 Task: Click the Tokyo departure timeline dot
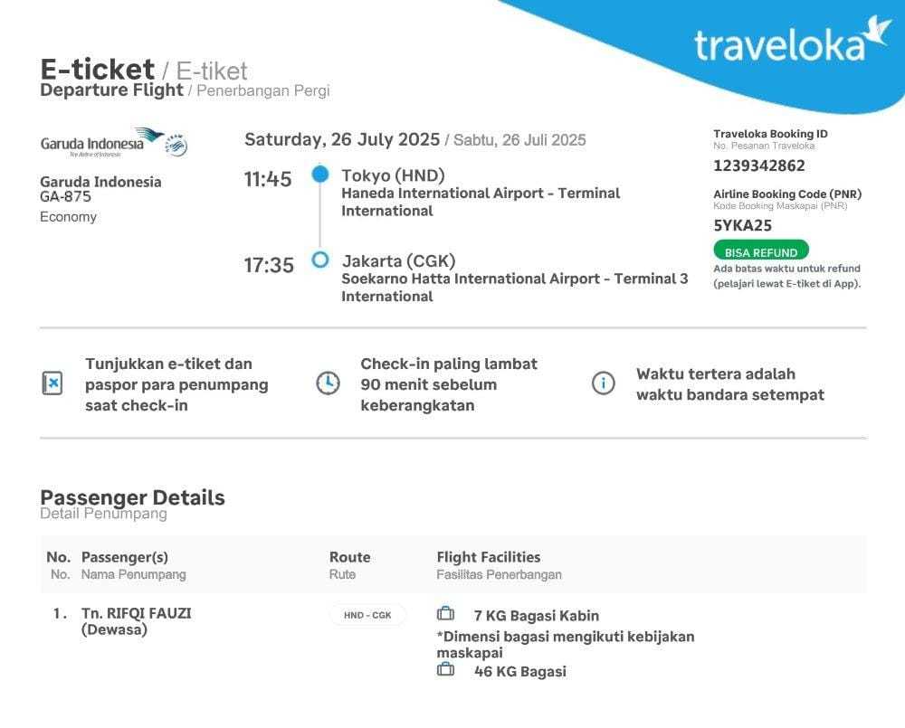pos(319,175)
